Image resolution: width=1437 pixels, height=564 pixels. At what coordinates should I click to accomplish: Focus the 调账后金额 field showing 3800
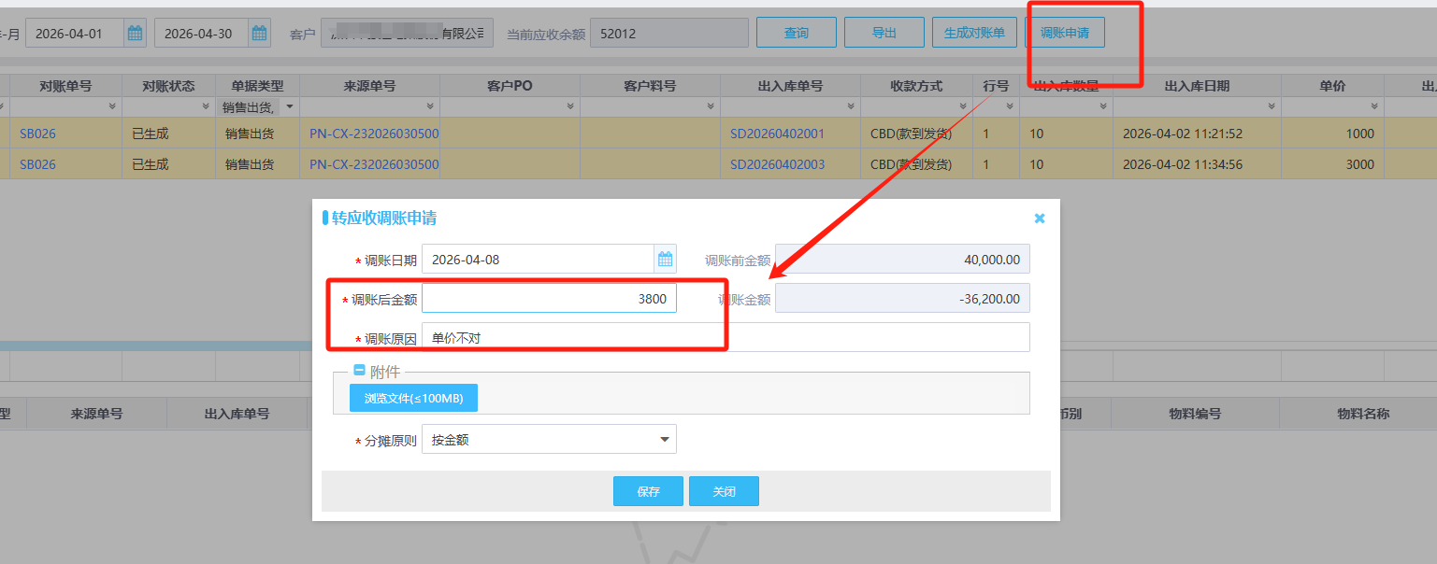point(549,298)
